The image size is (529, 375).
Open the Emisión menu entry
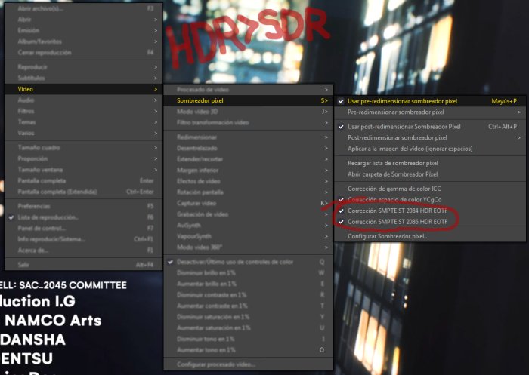83,31
